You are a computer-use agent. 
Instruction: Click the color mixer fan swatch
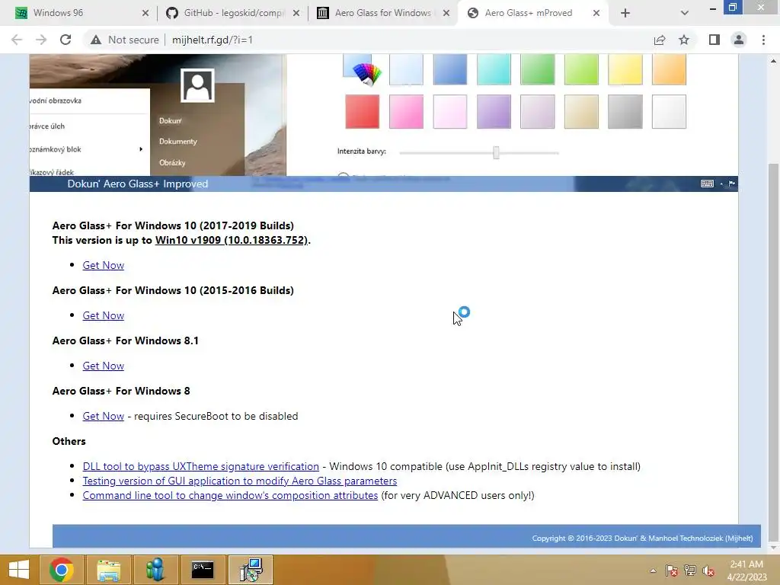click(x=363, y=69)
